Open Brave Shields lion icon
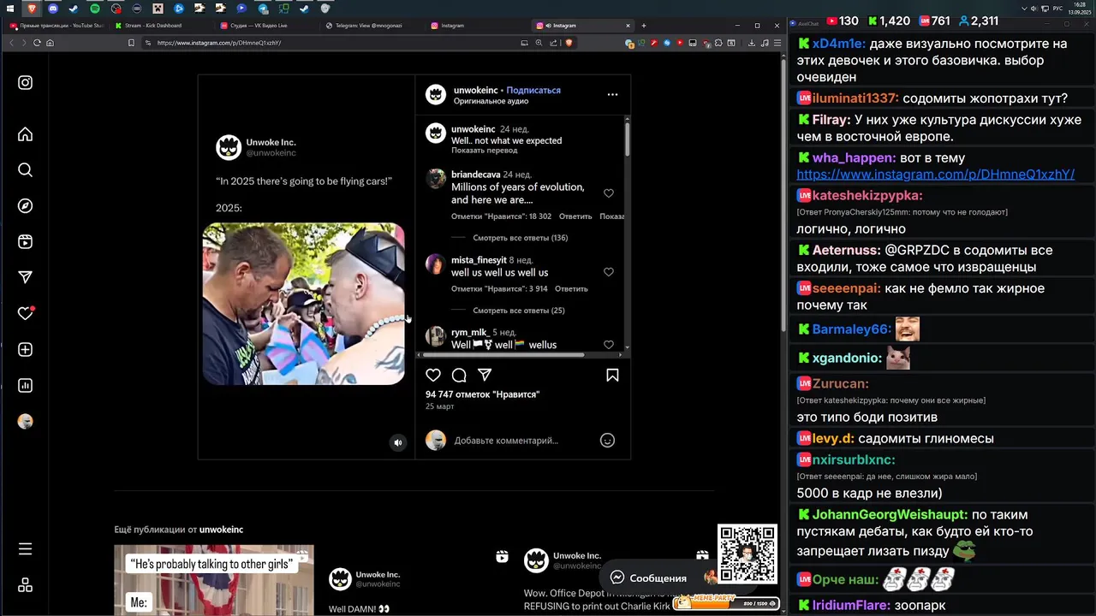1096x616 pixels. [x=569, y=43]
